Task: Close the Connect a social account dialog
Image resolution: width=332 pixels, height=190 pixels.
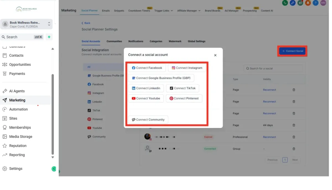Action: 215,55
